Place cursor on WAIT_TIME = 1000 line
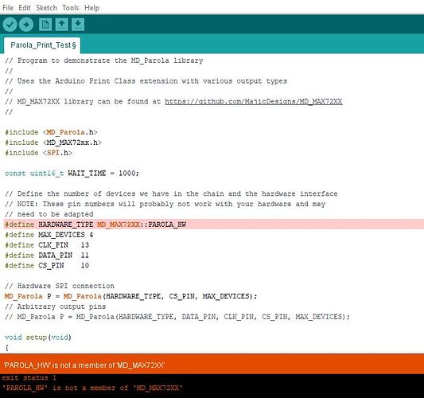 pos(72,174)
